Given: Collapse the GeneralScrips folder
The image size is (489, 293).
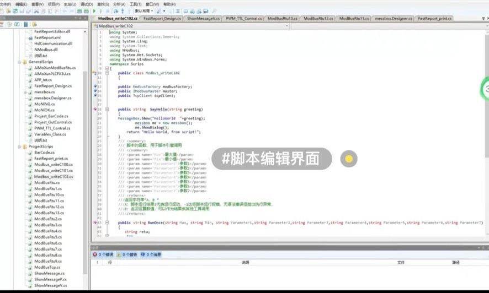Looking at the screenshot, I should pos(19,62).
